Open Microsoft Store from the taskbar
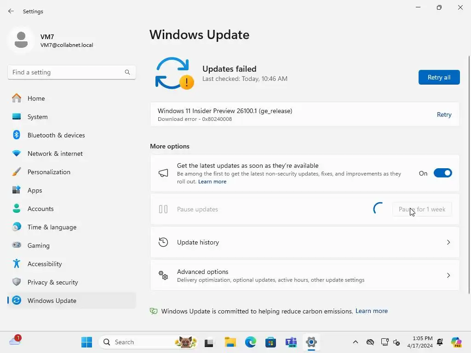Viewport: 471px width, 353px height. (270, 342)
